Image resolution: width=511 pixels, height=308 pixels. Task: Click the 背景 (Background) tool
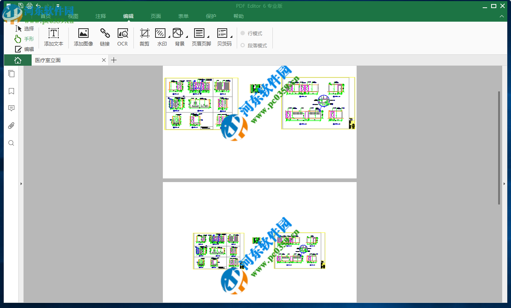click(179, 37)
